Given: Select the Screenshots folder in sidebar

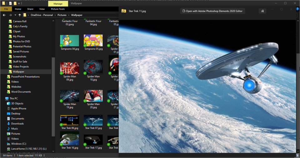Looking at the screenshot, I should (x=19, y=57).
